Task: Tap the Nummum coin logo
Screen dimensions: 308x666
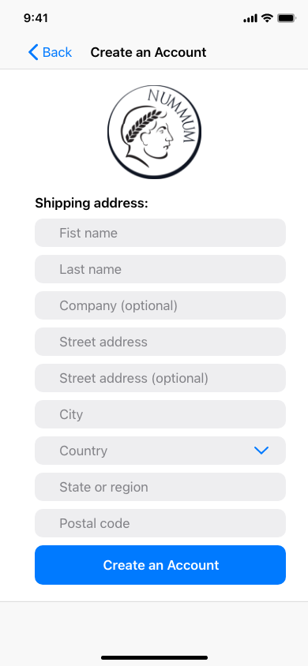Action: click(154, 132)
